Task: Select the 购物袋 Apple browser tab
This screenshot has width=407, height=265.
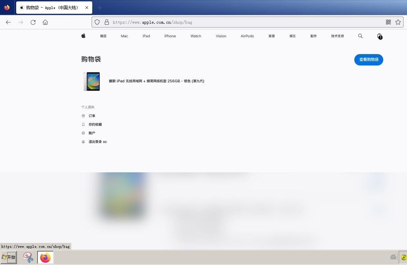Action: [x=54, y=8]
